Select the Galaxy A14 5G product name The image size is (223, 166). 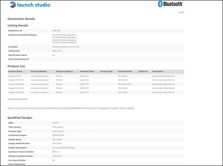[x=14, y=76]
